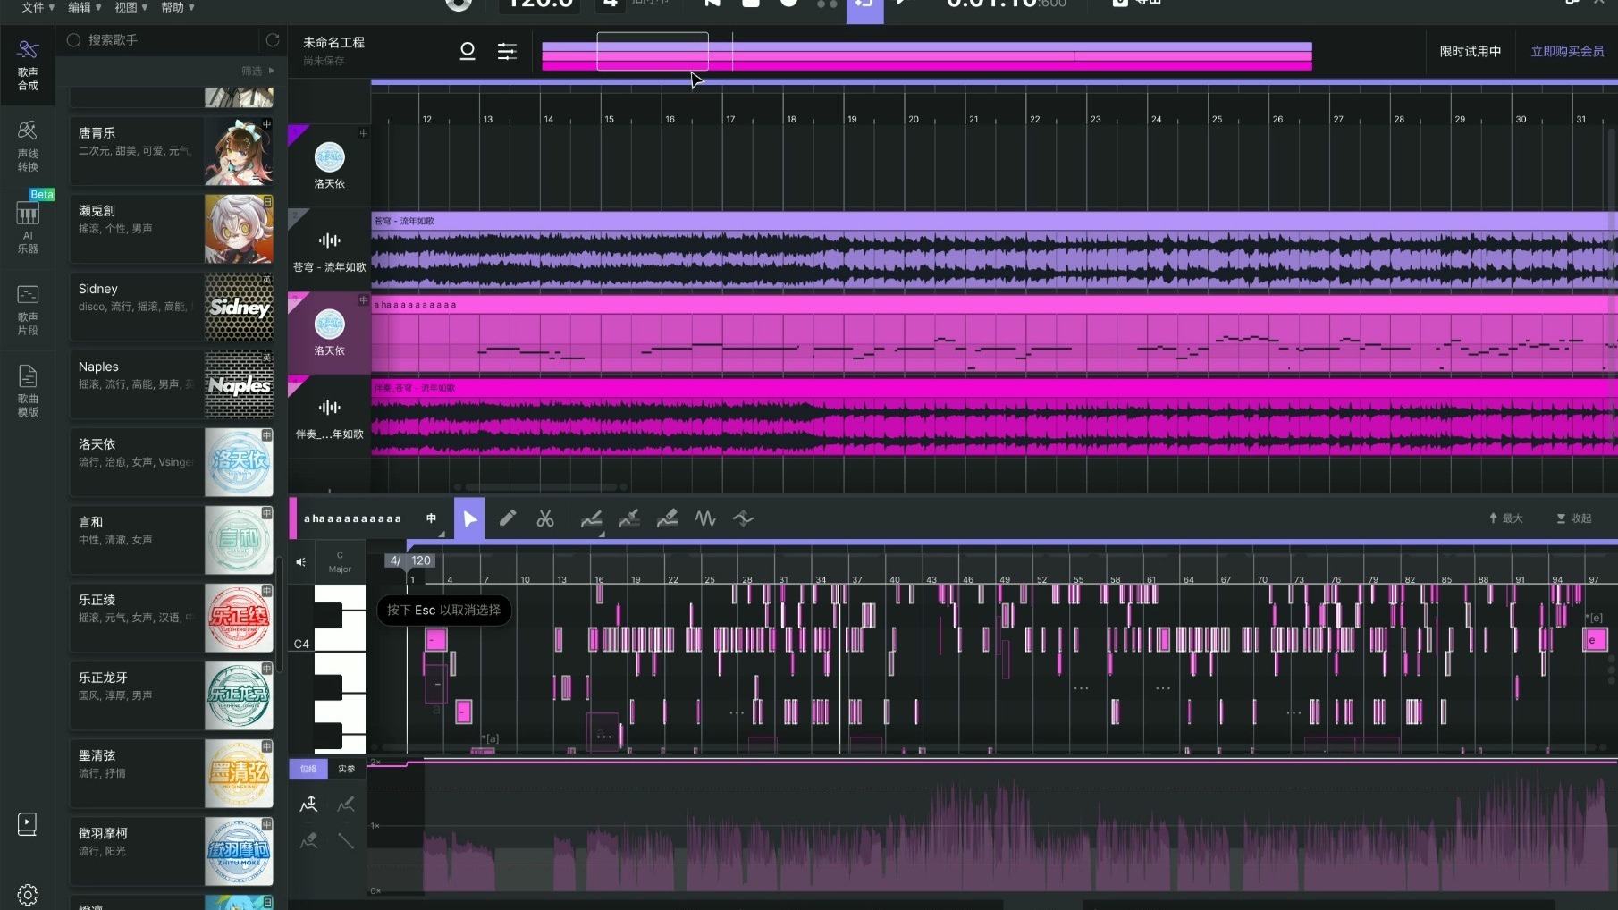Open settings gear in left sidebar

coord(28,895)
